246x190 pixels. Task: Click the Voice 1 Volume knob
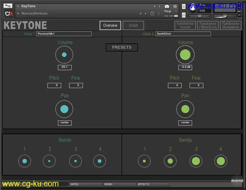64,54
